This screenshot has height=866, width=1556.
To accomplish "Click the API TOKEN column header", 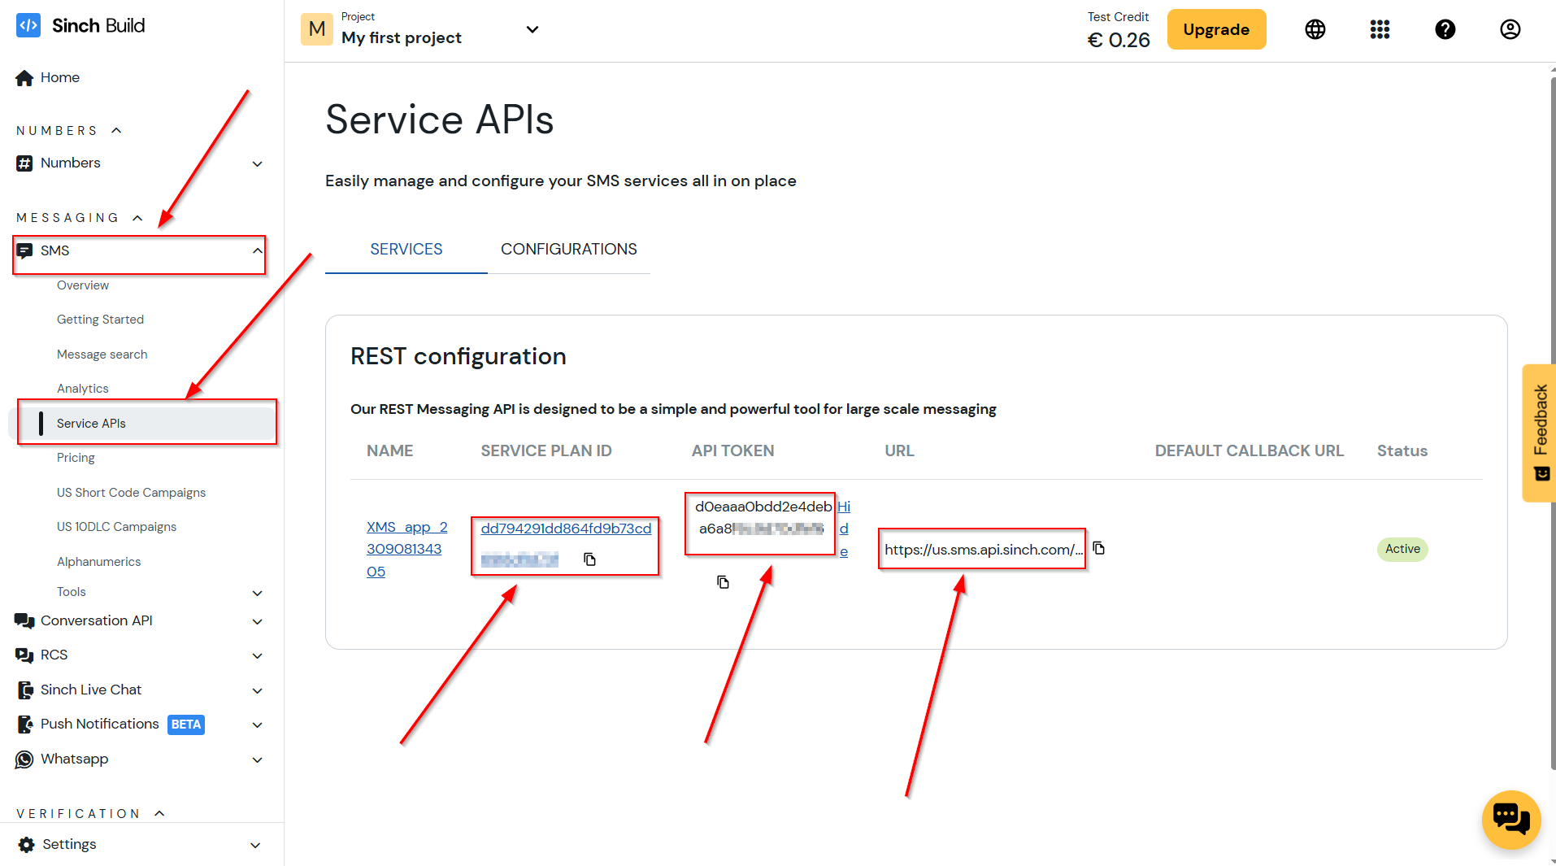I will tap(732, 450).
